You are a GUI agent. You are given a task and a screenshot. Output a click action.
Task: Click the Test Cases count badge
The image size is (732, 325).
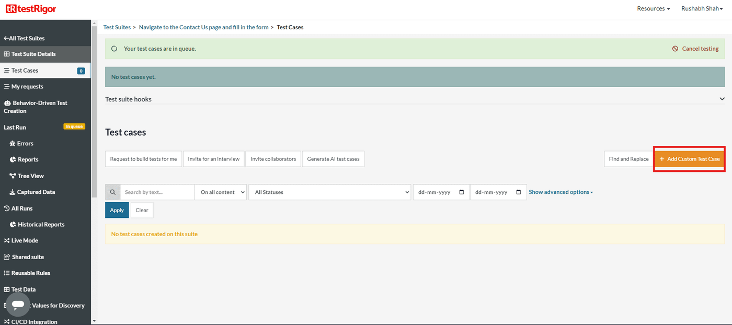(x=81, y=71)
